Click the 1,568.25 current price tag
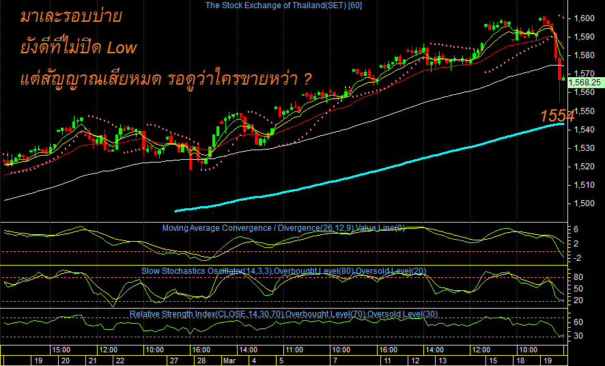The width and height of the screenshot is (605, 366). coord(587,83)
